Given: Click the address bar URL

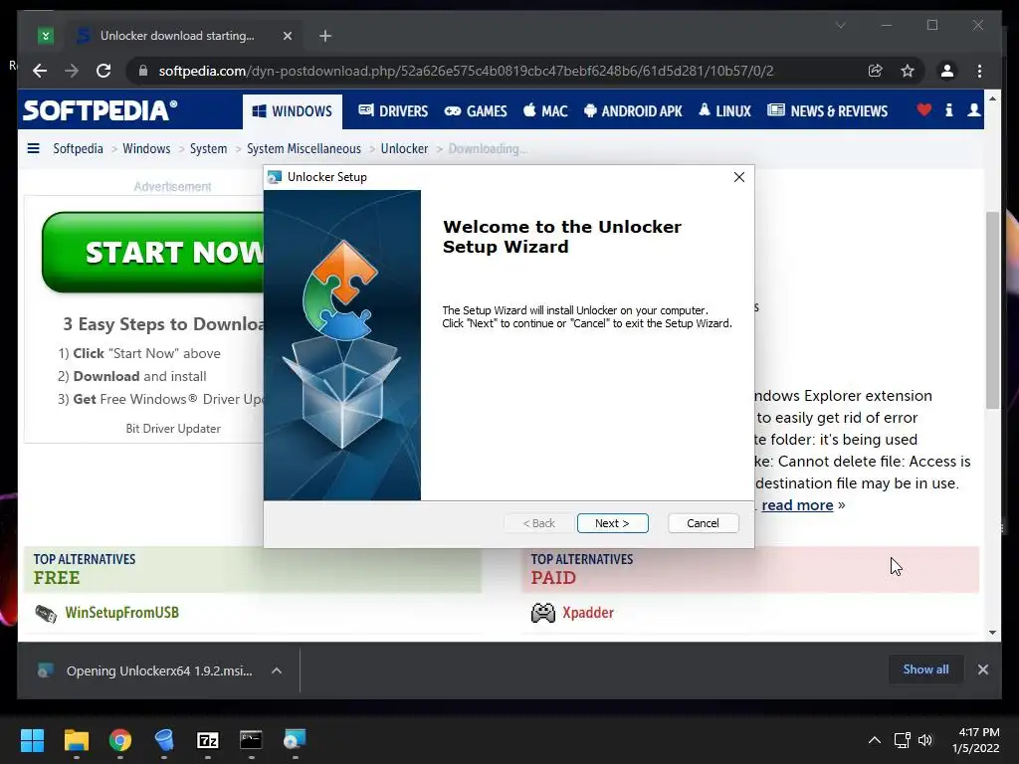Looking at the screenshot, I should point(466,71).
